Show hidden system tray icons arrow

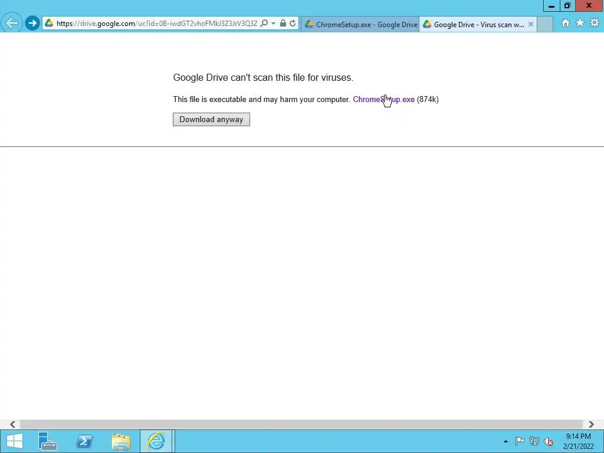pyautogui.click(x=505, y=441)
